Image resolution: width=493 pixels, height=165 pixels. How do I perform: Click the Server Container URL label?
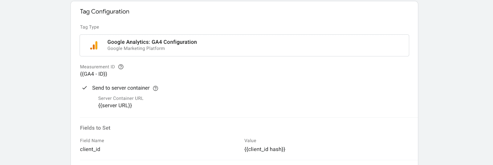(121, 98)
